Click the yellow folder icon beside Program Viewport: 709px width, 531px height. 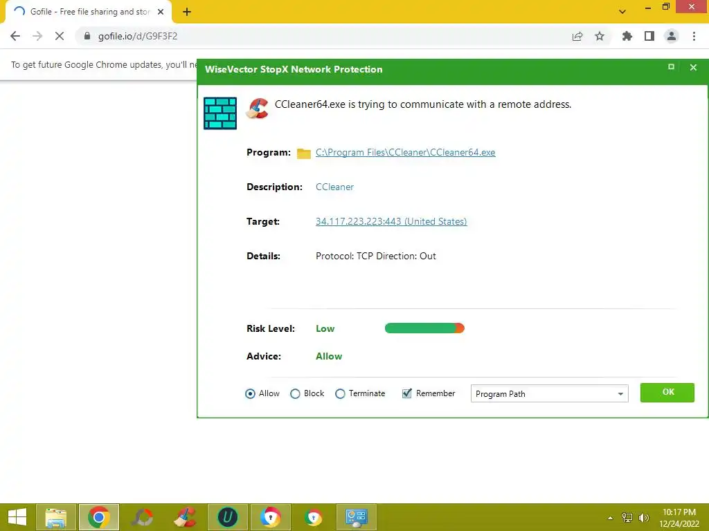click(304, 153)
